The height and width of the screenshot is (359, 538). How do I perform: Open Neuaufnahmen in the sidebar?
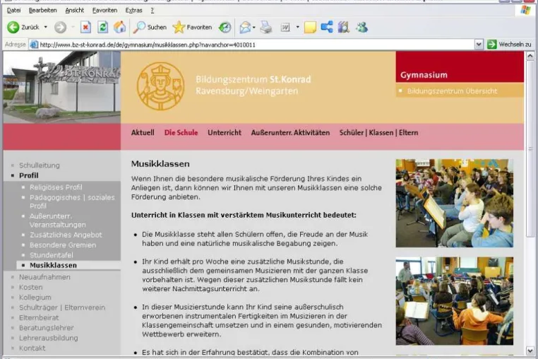pos(44,277)
